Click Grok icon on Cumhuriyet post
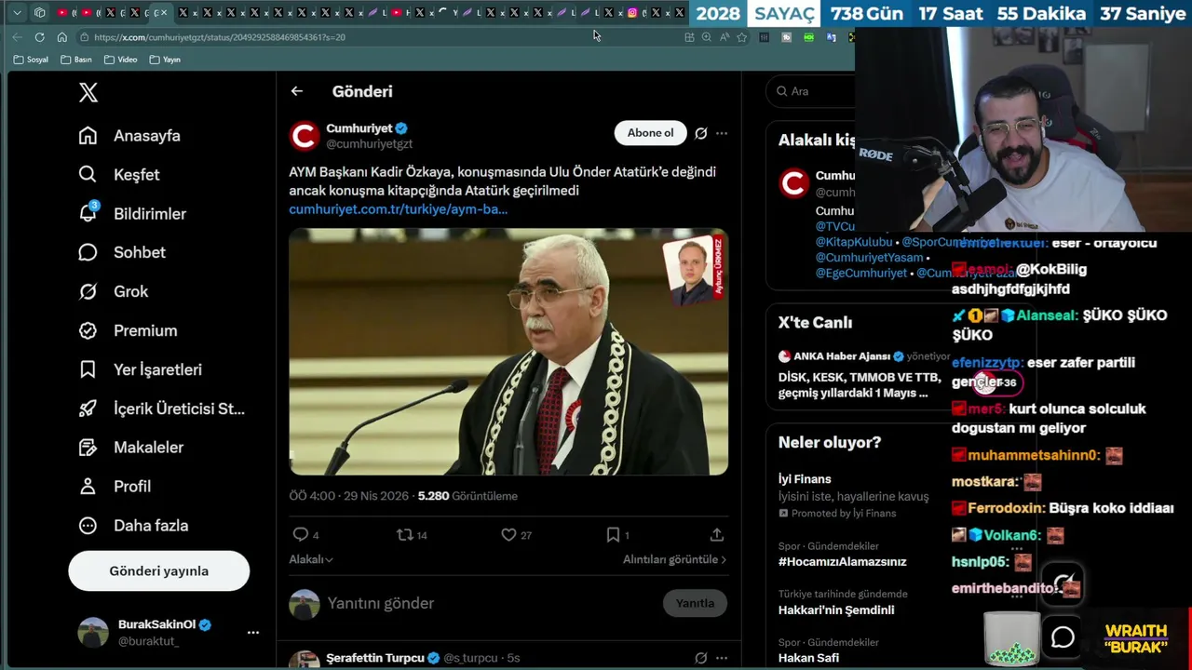 [x=701, y=134]
